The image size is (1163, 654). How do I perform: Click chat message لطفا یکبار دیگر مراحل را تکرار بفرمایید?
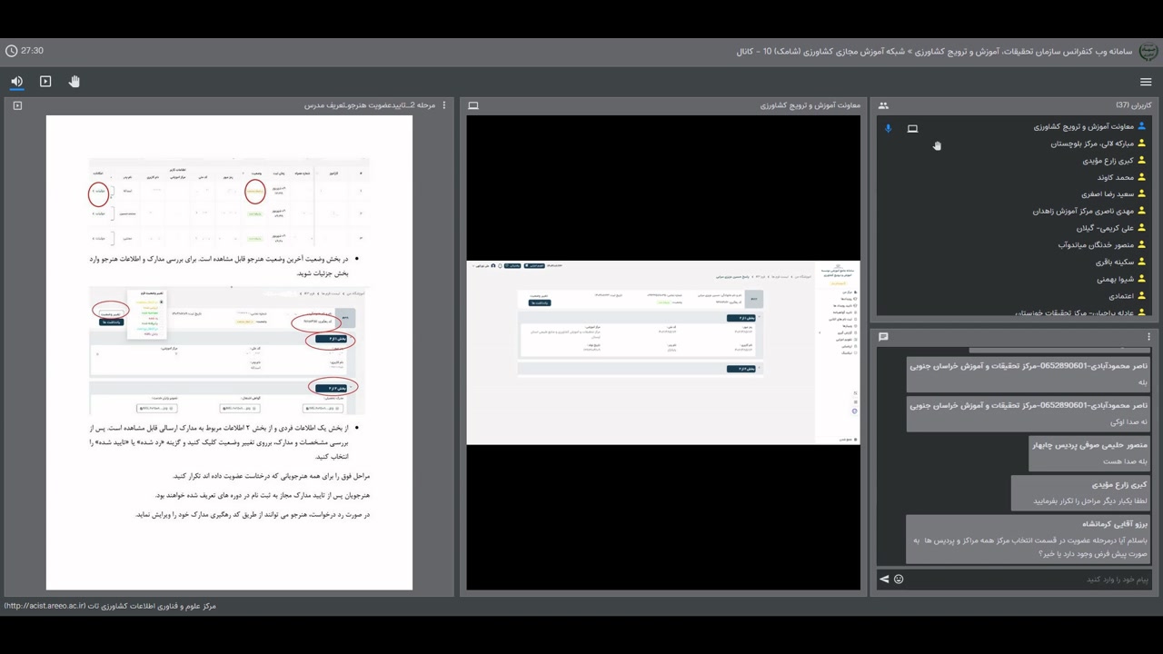click(1089, 500)
